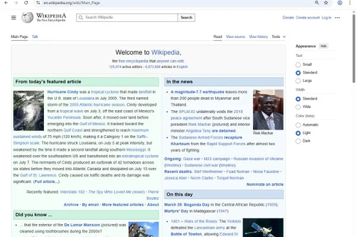This screenshot has width=356, height=237.
Task: Click the browser back arrow
Action: (x=6, y=3)
